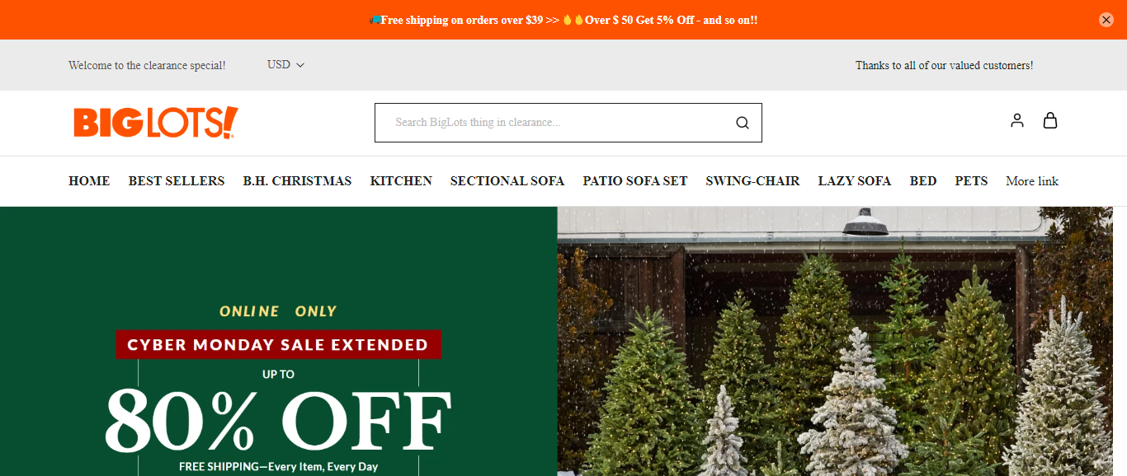Select the LAZY SOFA category
The width and height of the screenshot is (1127, 476).
click(855, 181)
